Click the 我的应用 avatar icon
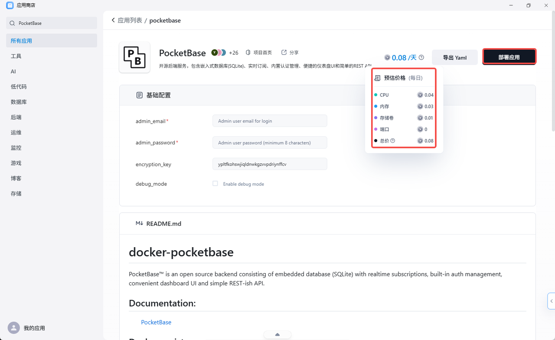 [14, 328]
